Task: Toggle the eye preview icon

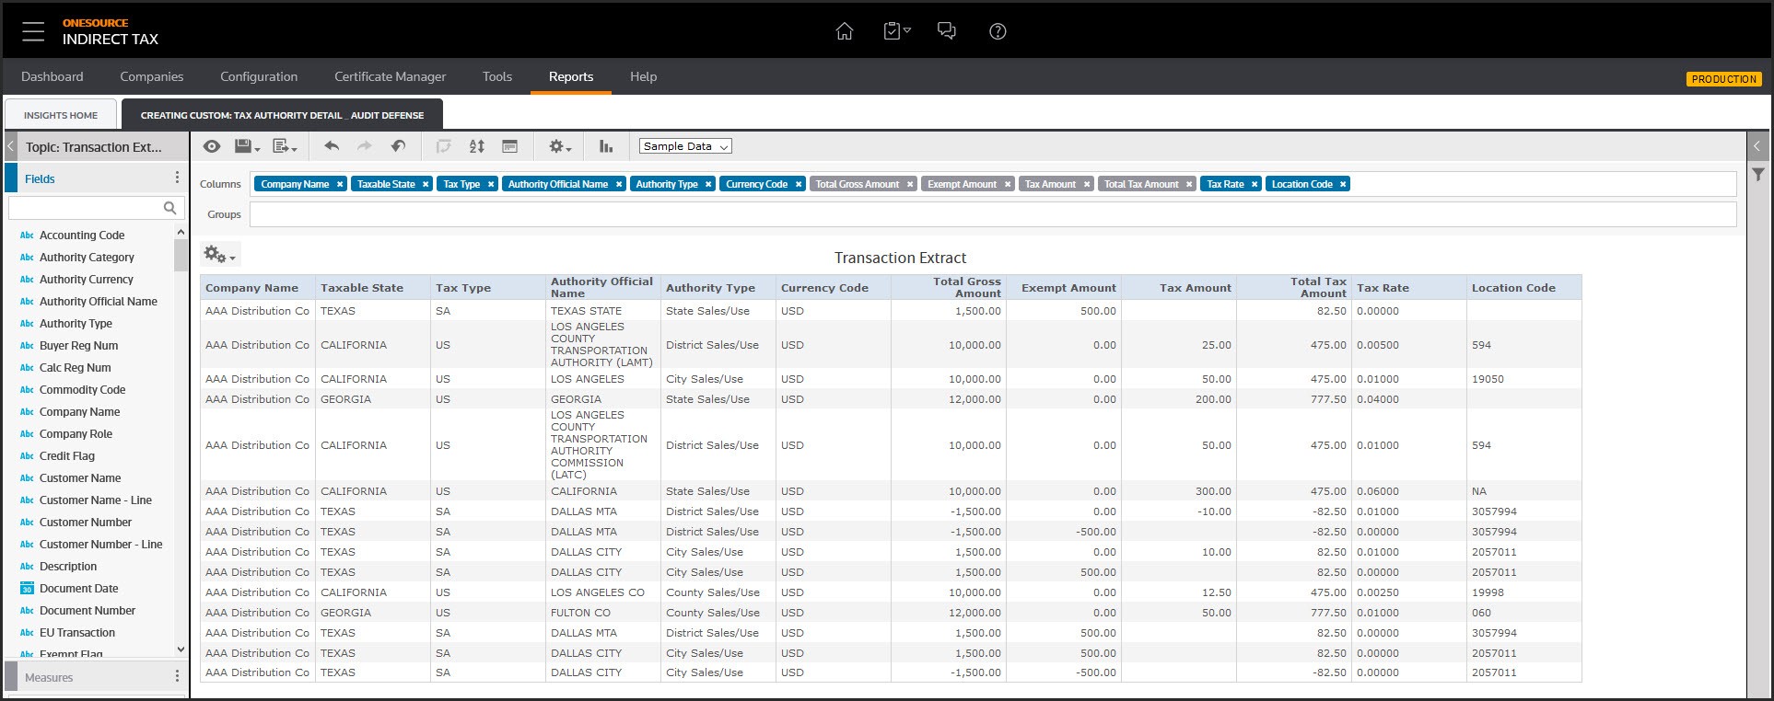Action: [212, 146]
